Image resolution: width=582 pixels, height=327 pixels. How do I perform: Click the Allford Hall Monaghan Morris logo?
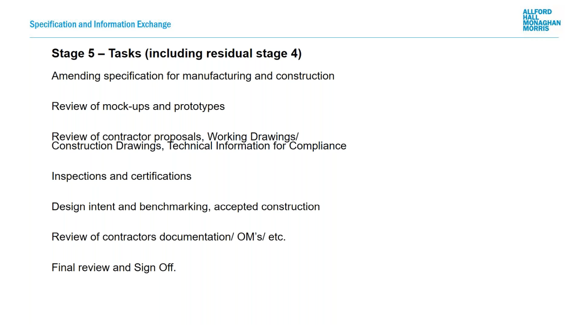pos(542,20)
